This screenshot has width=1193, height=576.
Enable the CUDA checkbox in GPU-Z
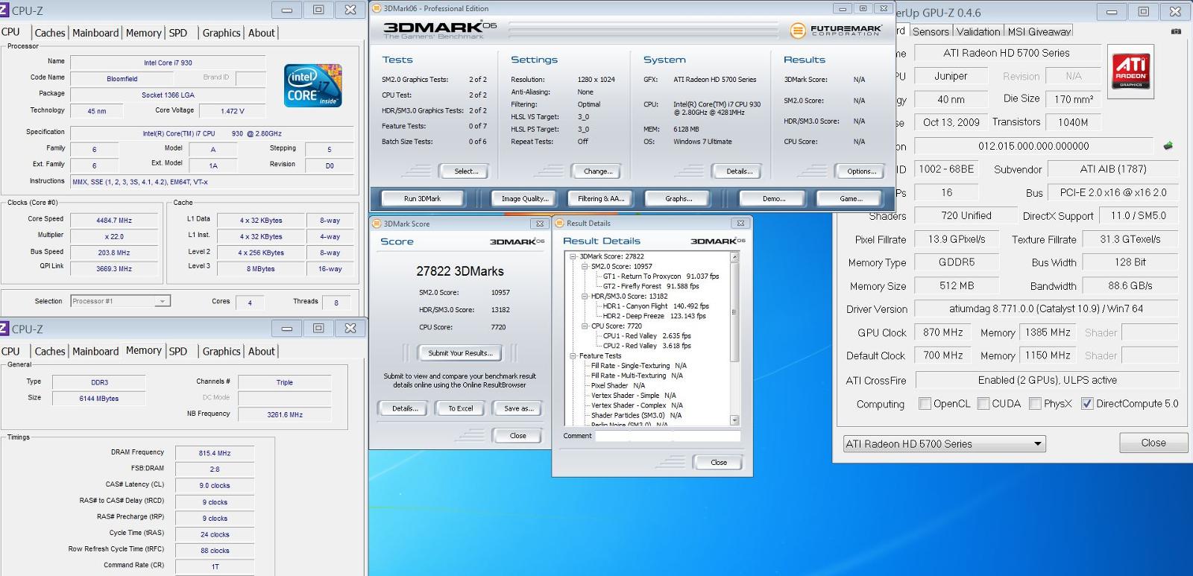pos(983,403)
